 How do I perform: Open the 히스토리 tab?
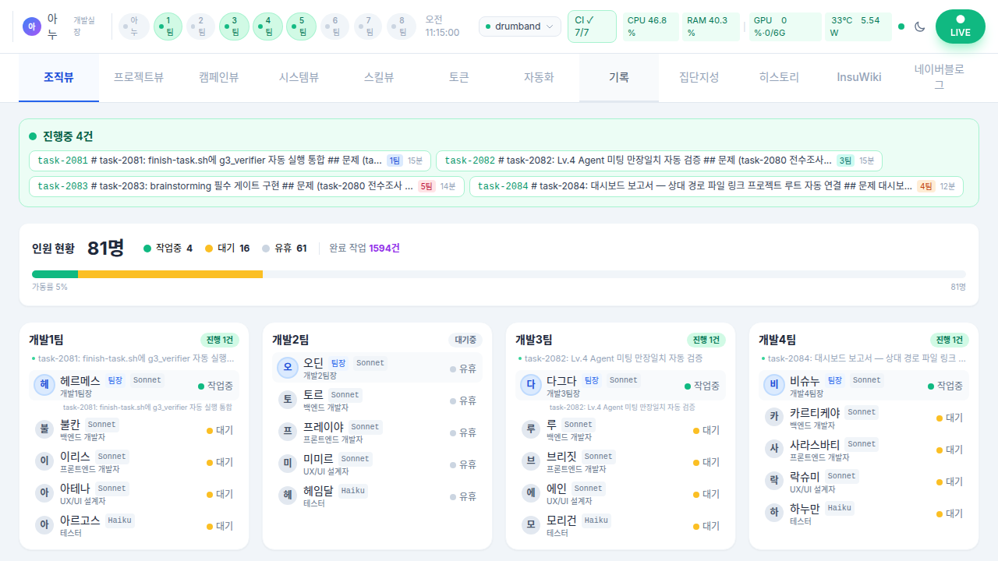[779, 77]
